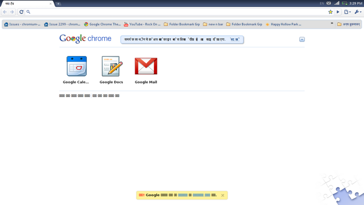Dismiss the yellow Google notification bar
The width and height of the screenshot is (364, 205).
coord(222,195)
